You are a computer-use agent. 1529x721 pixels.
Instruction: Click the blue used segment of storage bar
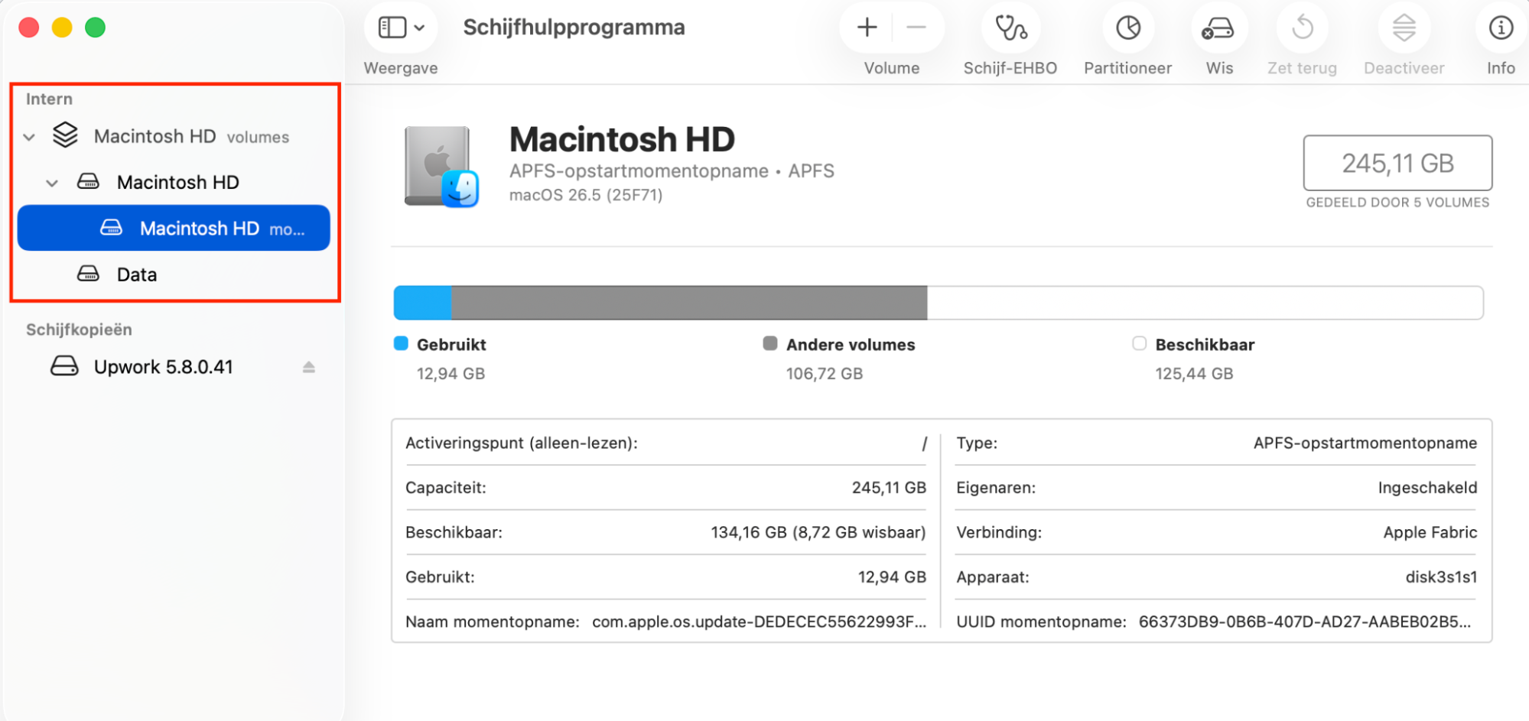point(422,303)
